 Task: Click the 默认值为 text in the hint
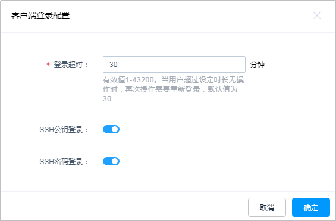pyautogui.click(x=222, y=89)
